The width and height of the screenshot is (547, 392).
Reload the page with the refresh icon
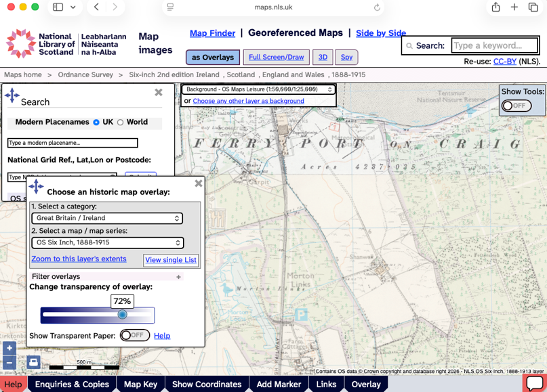pyautogui.click(x=377, y=7)
